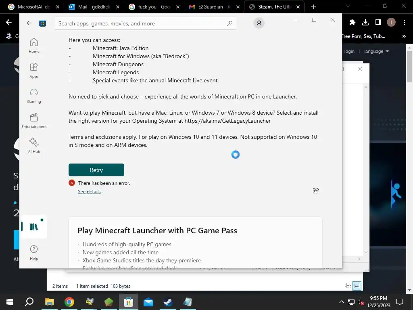Viewport: 413px width, 310px height.
Task: Switch File Explorer to large icons view
Action: [x=357, y=286]
